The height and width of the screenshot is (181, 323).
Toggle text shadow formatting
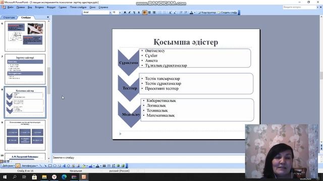pos(139,13)
